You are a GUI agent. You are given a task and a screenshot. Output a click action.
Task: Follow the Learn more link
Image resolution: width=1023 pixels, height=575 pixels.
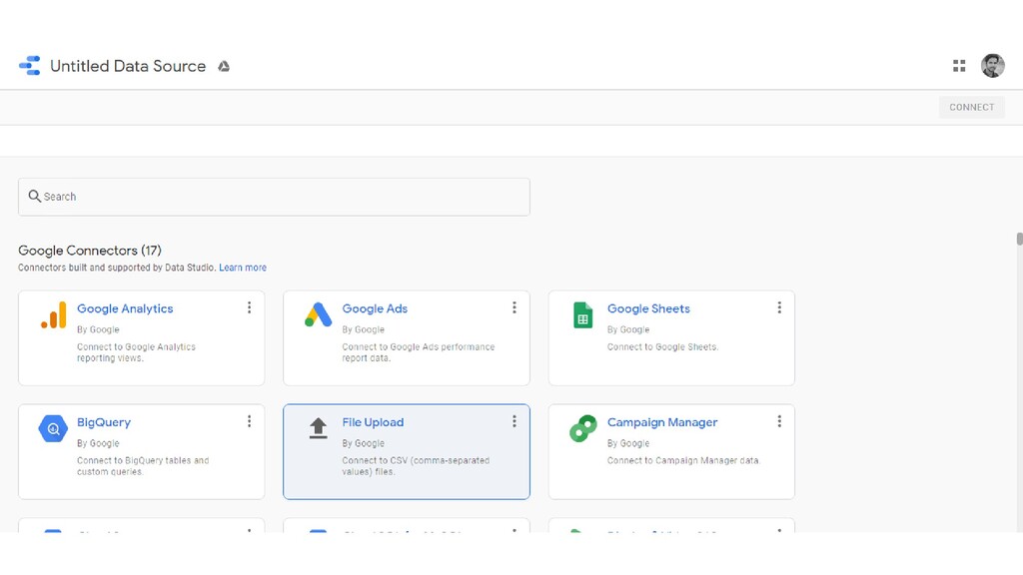coord(243,268)
